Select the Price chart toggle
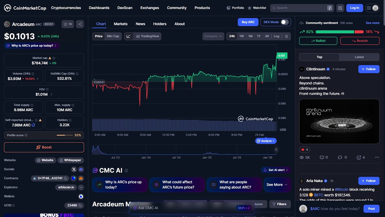This screenshot has width=385, height=217. [99, 36]
